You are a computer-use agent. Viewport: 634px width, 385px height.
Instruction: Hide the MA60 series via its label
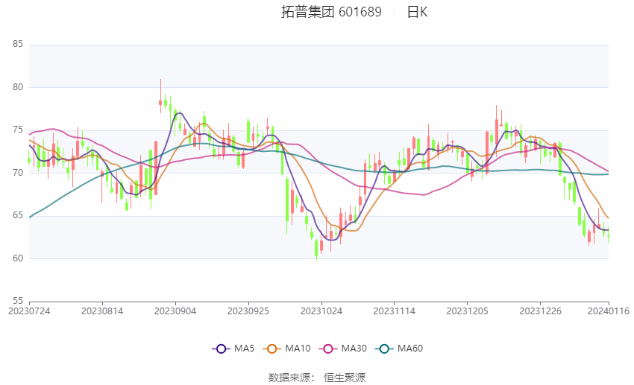pos(410,349)
